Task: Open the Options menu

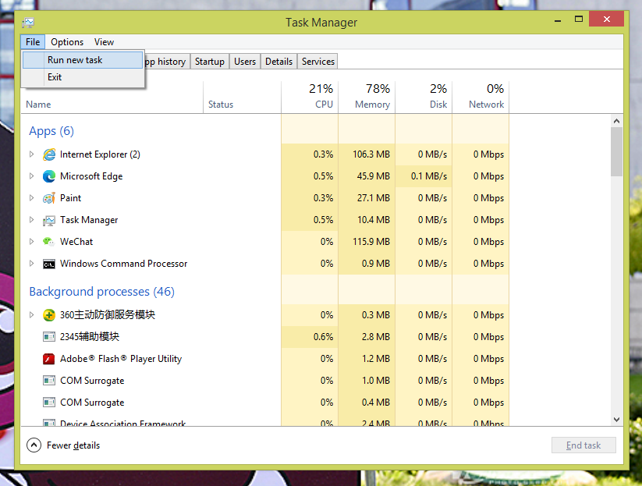Action: 67,42
